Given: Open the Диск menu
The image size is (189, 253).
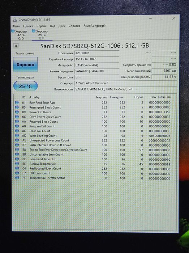Looking at the screenshot, I should tap(62, 26).
